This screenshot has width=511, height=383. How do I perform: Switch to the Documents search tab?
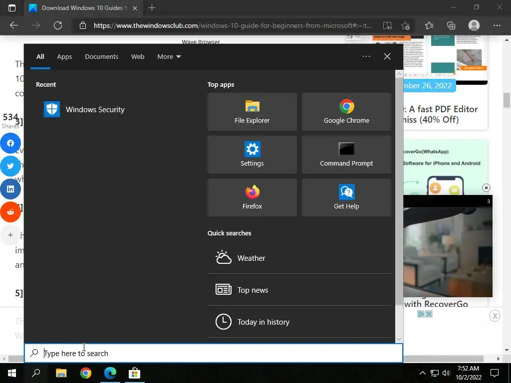[x=101, y=57]
